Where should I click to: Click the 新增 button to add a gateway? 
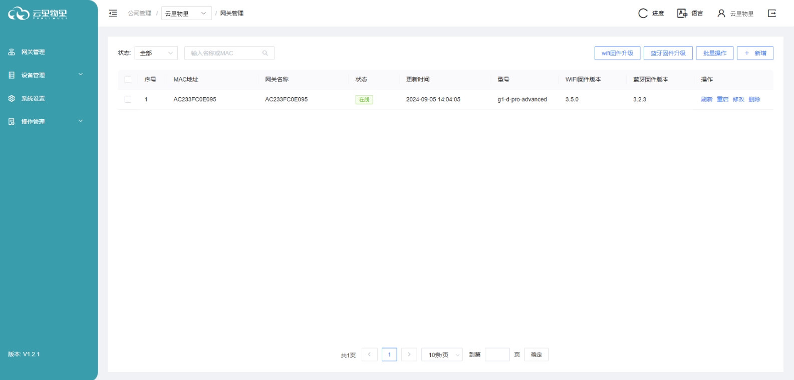coord(755,53)
